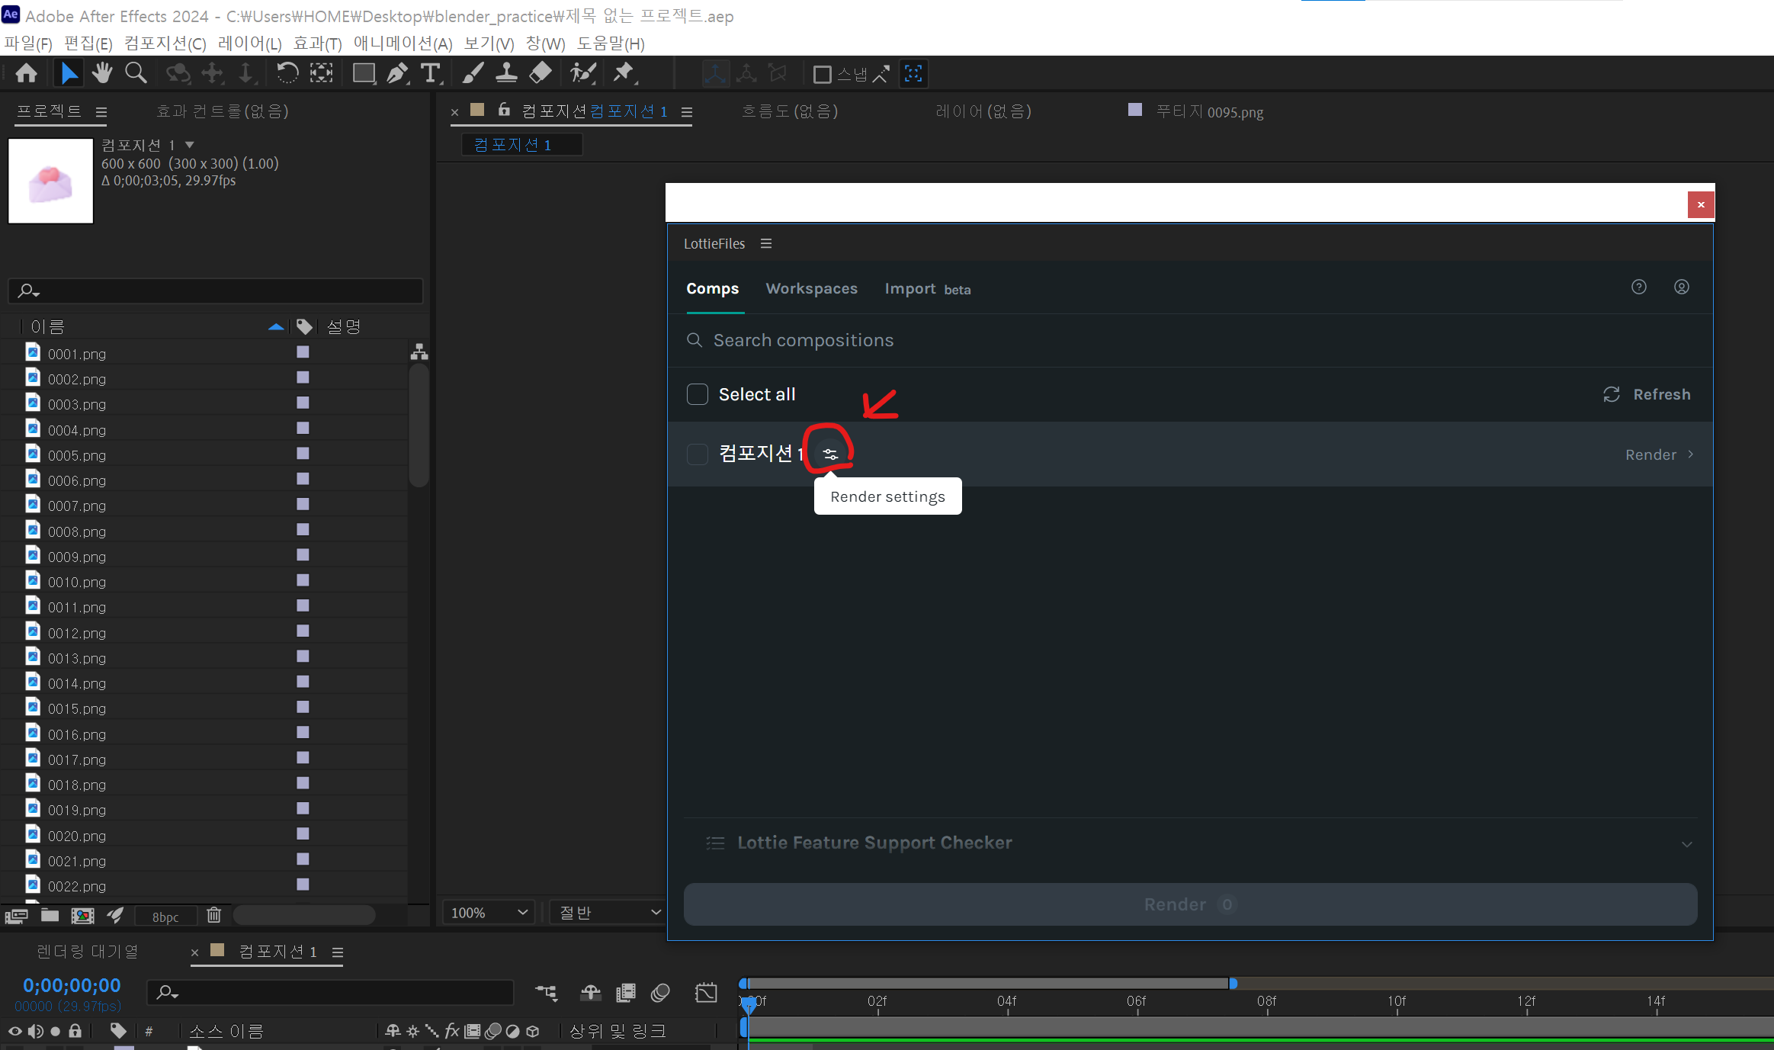Open Render settings icon beside 컴포지션 1
1774x1050 pixels.
click(830, 454)
